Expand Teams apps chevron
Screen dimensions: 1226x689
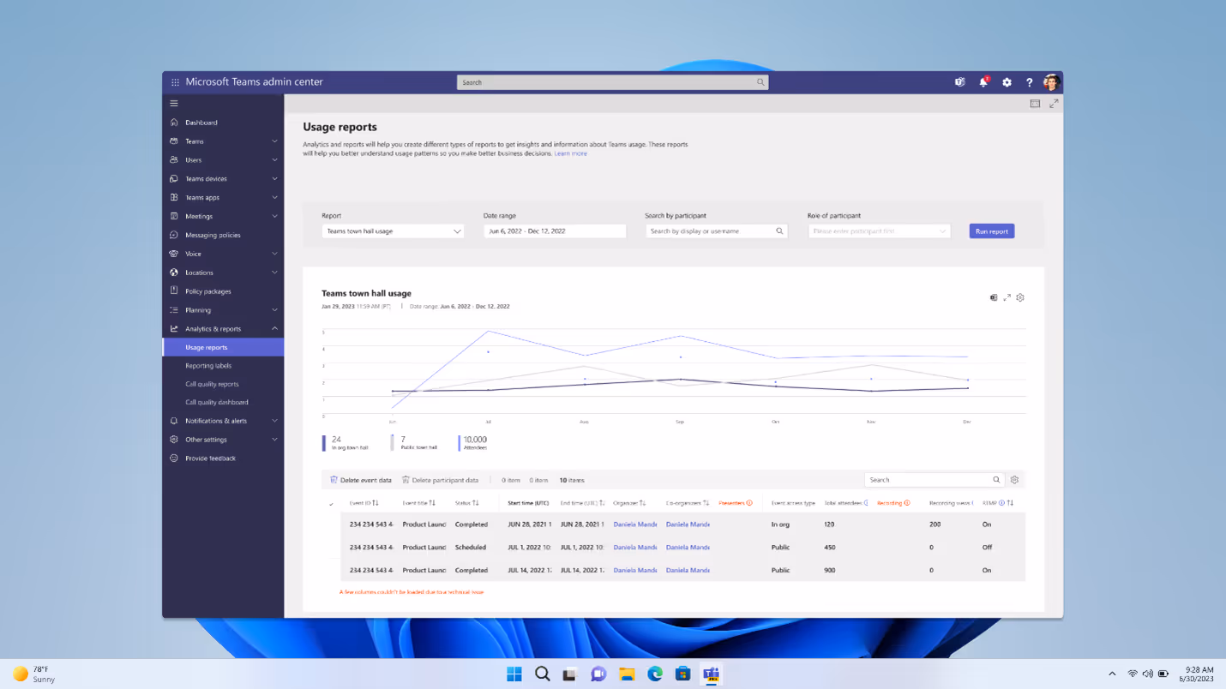pos(274,198)
